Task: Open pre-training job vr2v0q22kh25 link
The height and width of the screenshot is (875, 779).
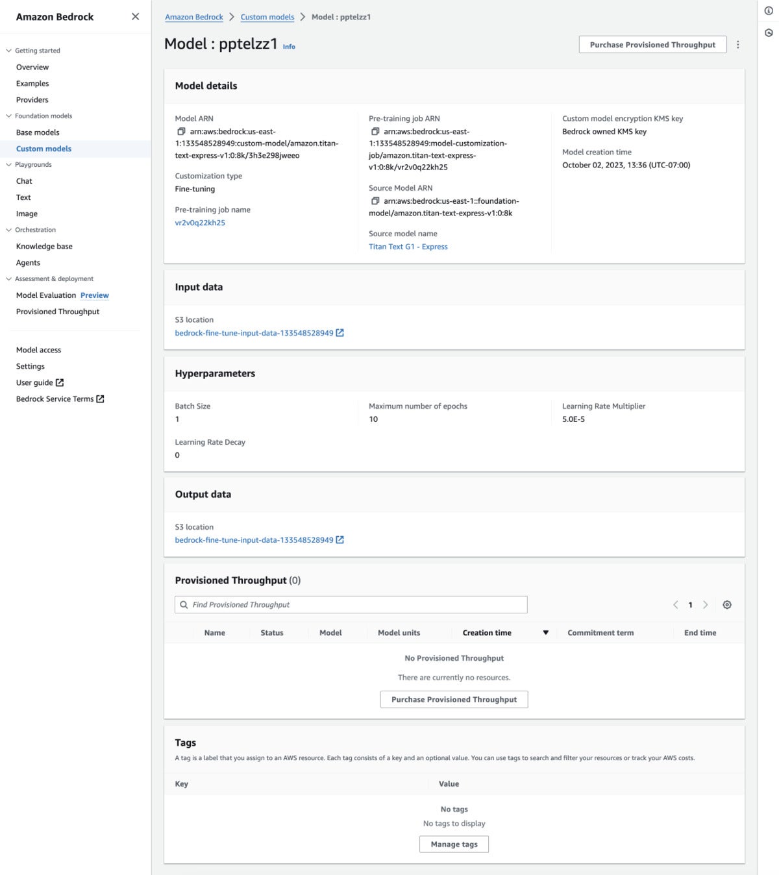Action: pos(200,223)
